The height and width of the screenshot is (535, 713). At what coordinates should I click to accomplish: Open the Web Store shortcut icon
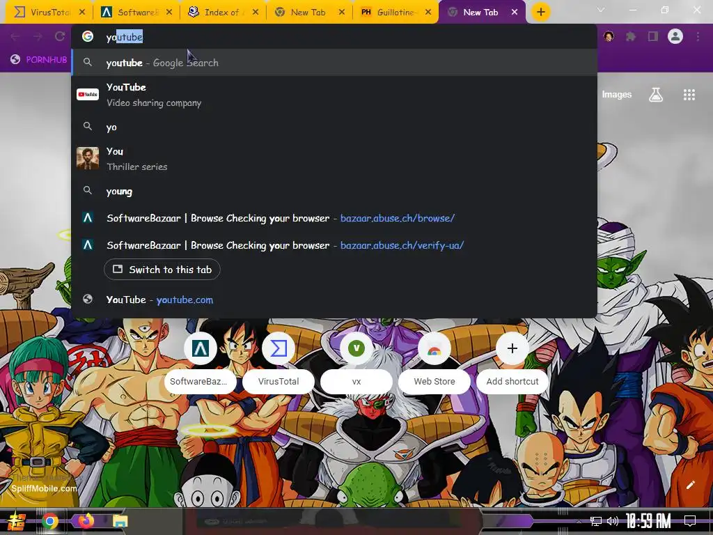pyautogui.click(x=434, y=348)
